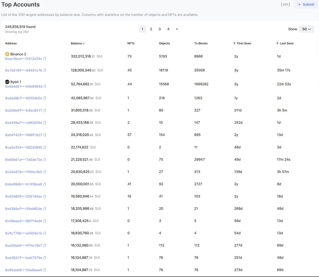
Task: Open address link 0x6430e7•••c802b594
Action: pyautogui.click(x=23, y=123)
